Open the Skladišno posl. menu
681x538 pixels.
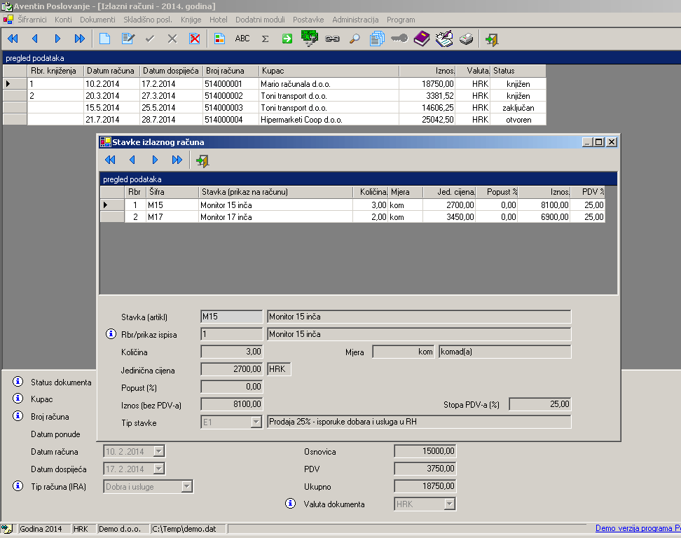(x=149, y=20)
